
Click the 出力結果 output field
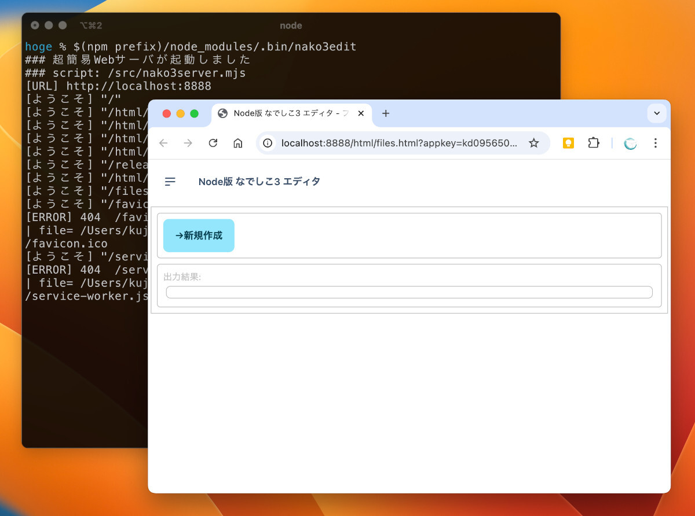pos(409,292)
